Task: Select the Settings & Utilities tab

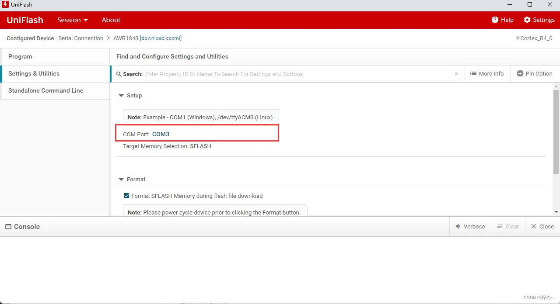Action: click(55, 74)
